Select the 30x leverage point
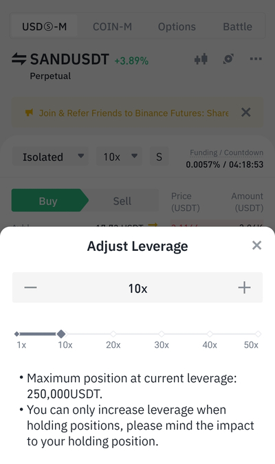Screen dimensions: 275x464 coord(162,334)
